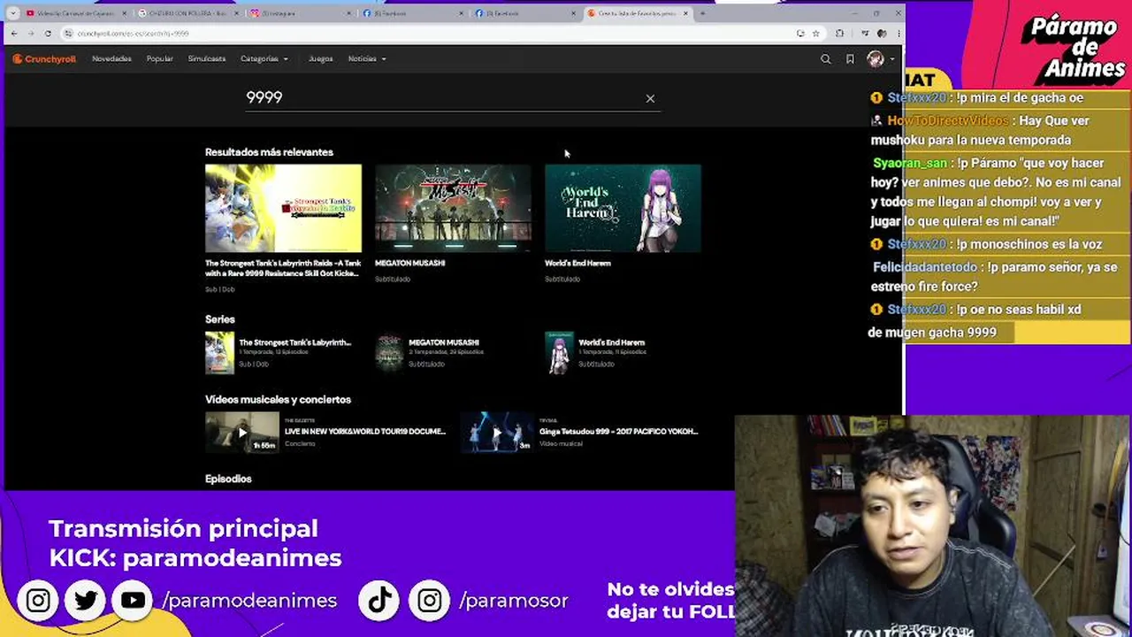Screen dimensions: 1132x637
Task: Open Novedades in the navigation bar
Action: (111, 59)
